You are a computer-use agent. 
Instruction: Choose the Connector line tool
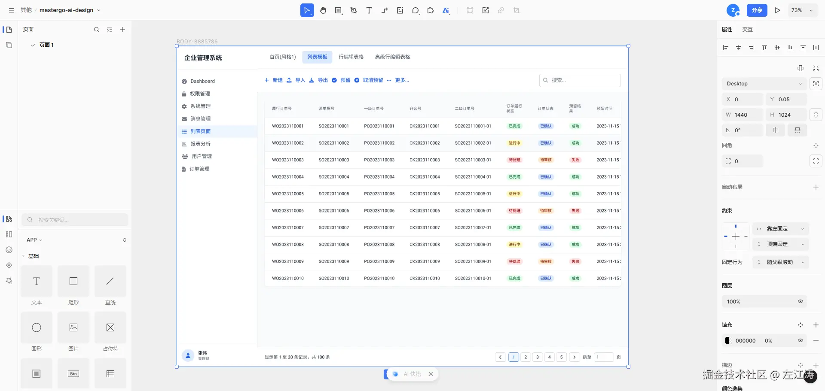pos(385,10)
